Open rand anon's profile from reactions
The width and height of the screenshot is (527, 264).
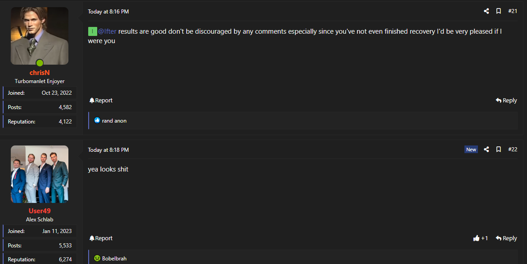(114, 121)
